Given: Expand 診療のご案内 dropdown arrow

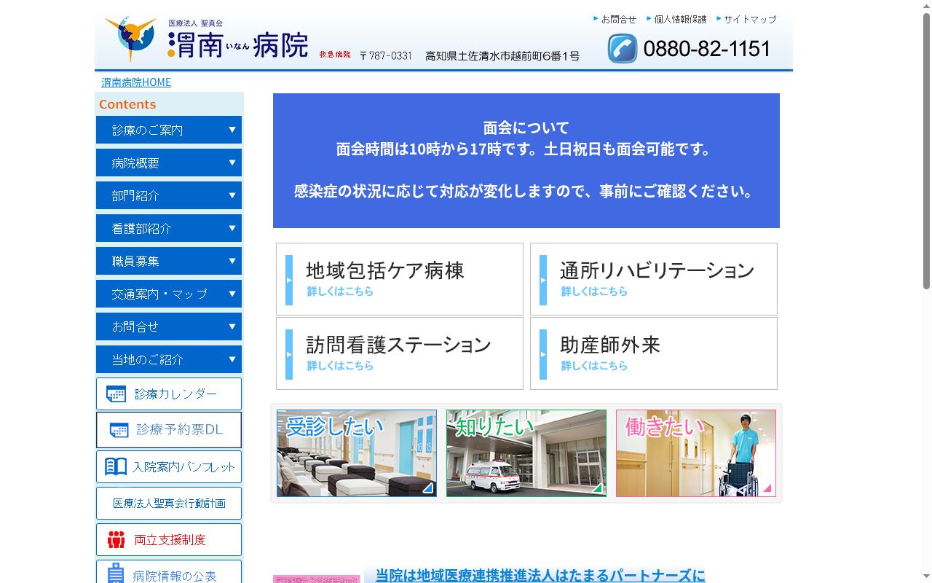Looking at the screenshot, I should click(232, 130).
